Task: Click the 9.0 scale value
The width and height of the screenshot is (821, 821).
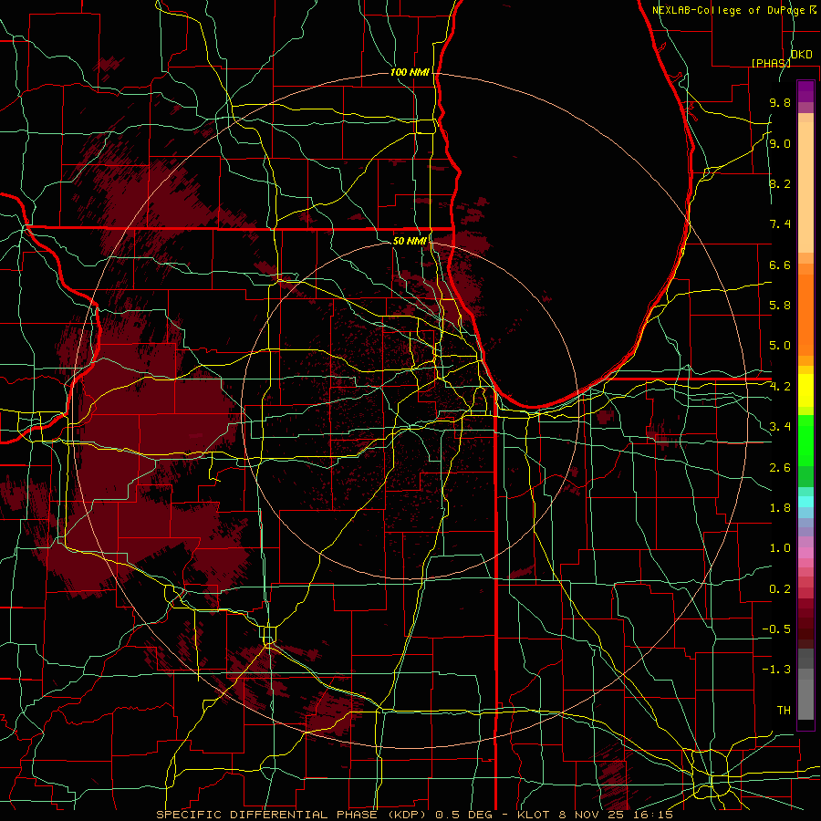Action: click(x=780, y=143)
